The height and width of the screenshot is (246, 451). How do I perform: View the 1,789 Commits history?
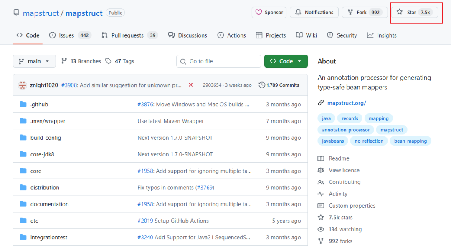point(279,85)
